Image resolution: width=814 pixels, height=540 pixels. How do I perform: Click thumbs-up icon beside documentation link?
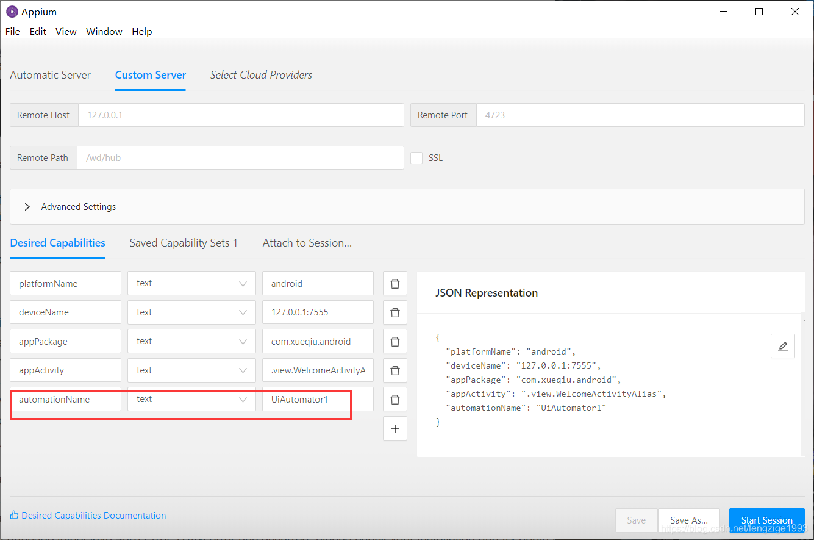click(14, 515)
